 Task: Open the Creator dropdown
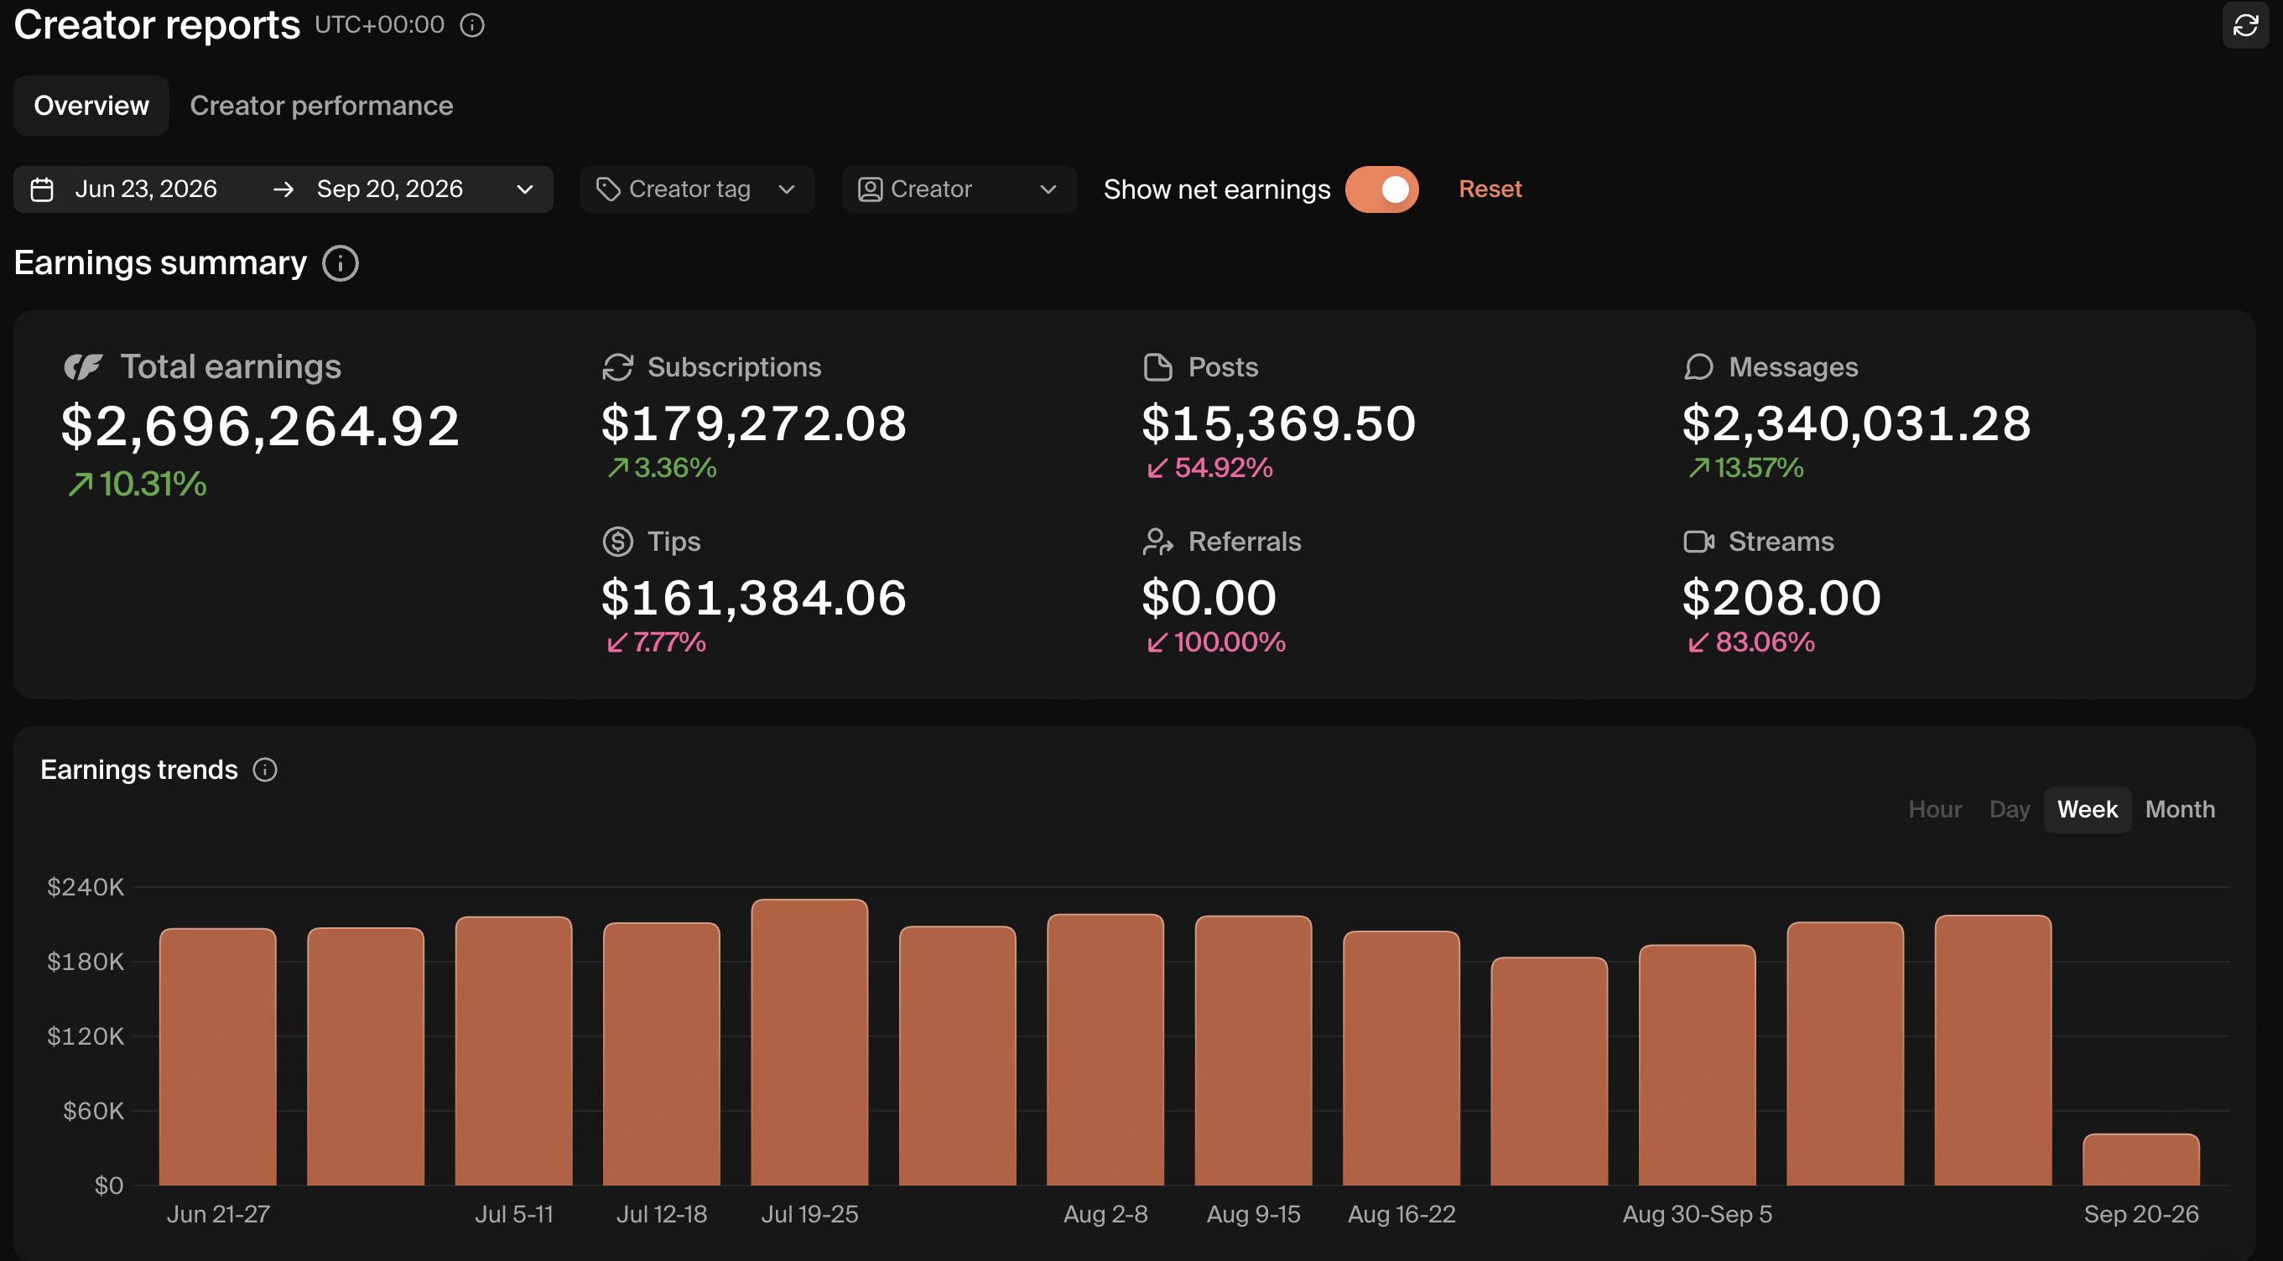pos(959,189)
